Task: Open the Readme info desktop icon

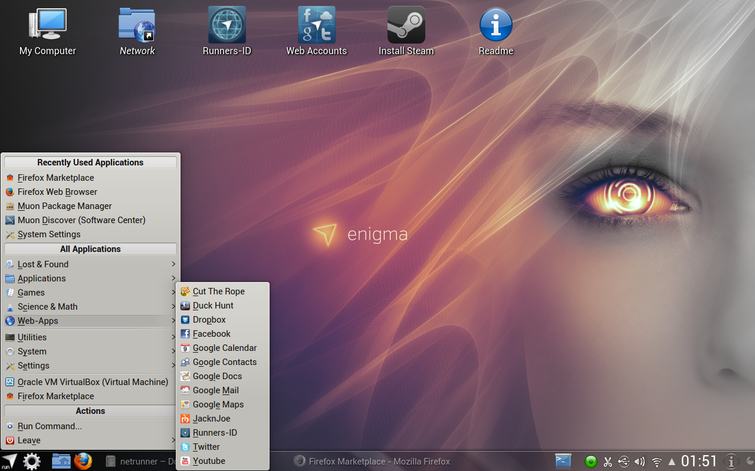Action: [496, 32]
